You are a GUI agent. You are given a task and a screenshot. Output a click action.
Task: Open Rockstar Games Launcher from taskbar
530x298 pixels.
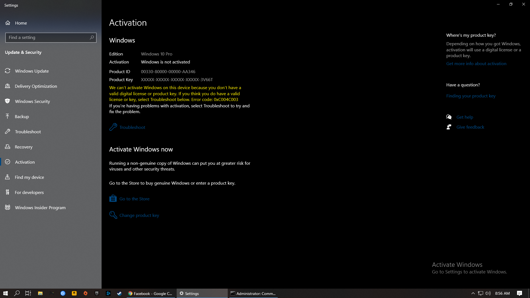coord(74,293)
